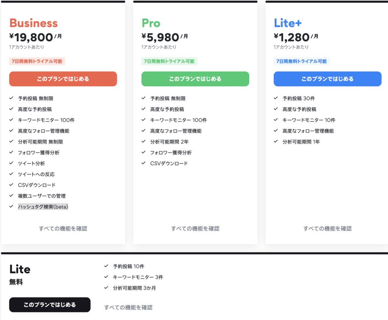Click checkmark next to Lite+ 分析可能期間 1年
This screenshot has width=388, height=320.
pyautogui.click(x=276, y=142)
